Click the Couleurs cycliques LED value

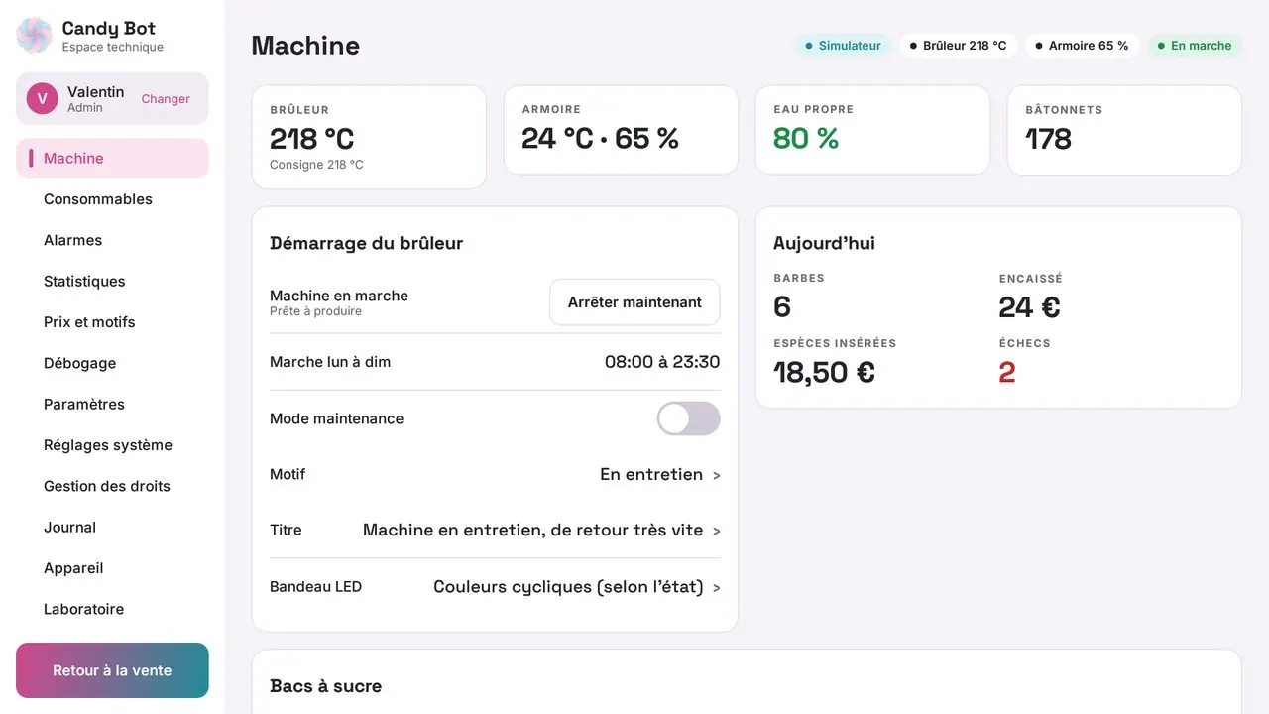coord(568,587)
